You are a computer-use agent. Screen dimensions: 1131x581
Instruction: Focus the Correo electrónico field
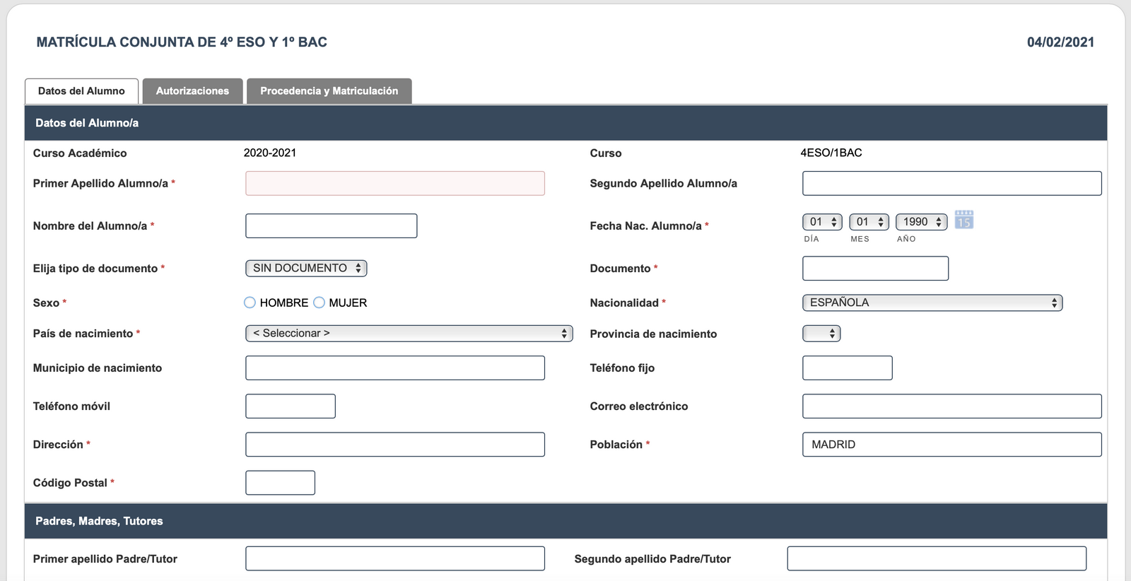coord(951,406)
